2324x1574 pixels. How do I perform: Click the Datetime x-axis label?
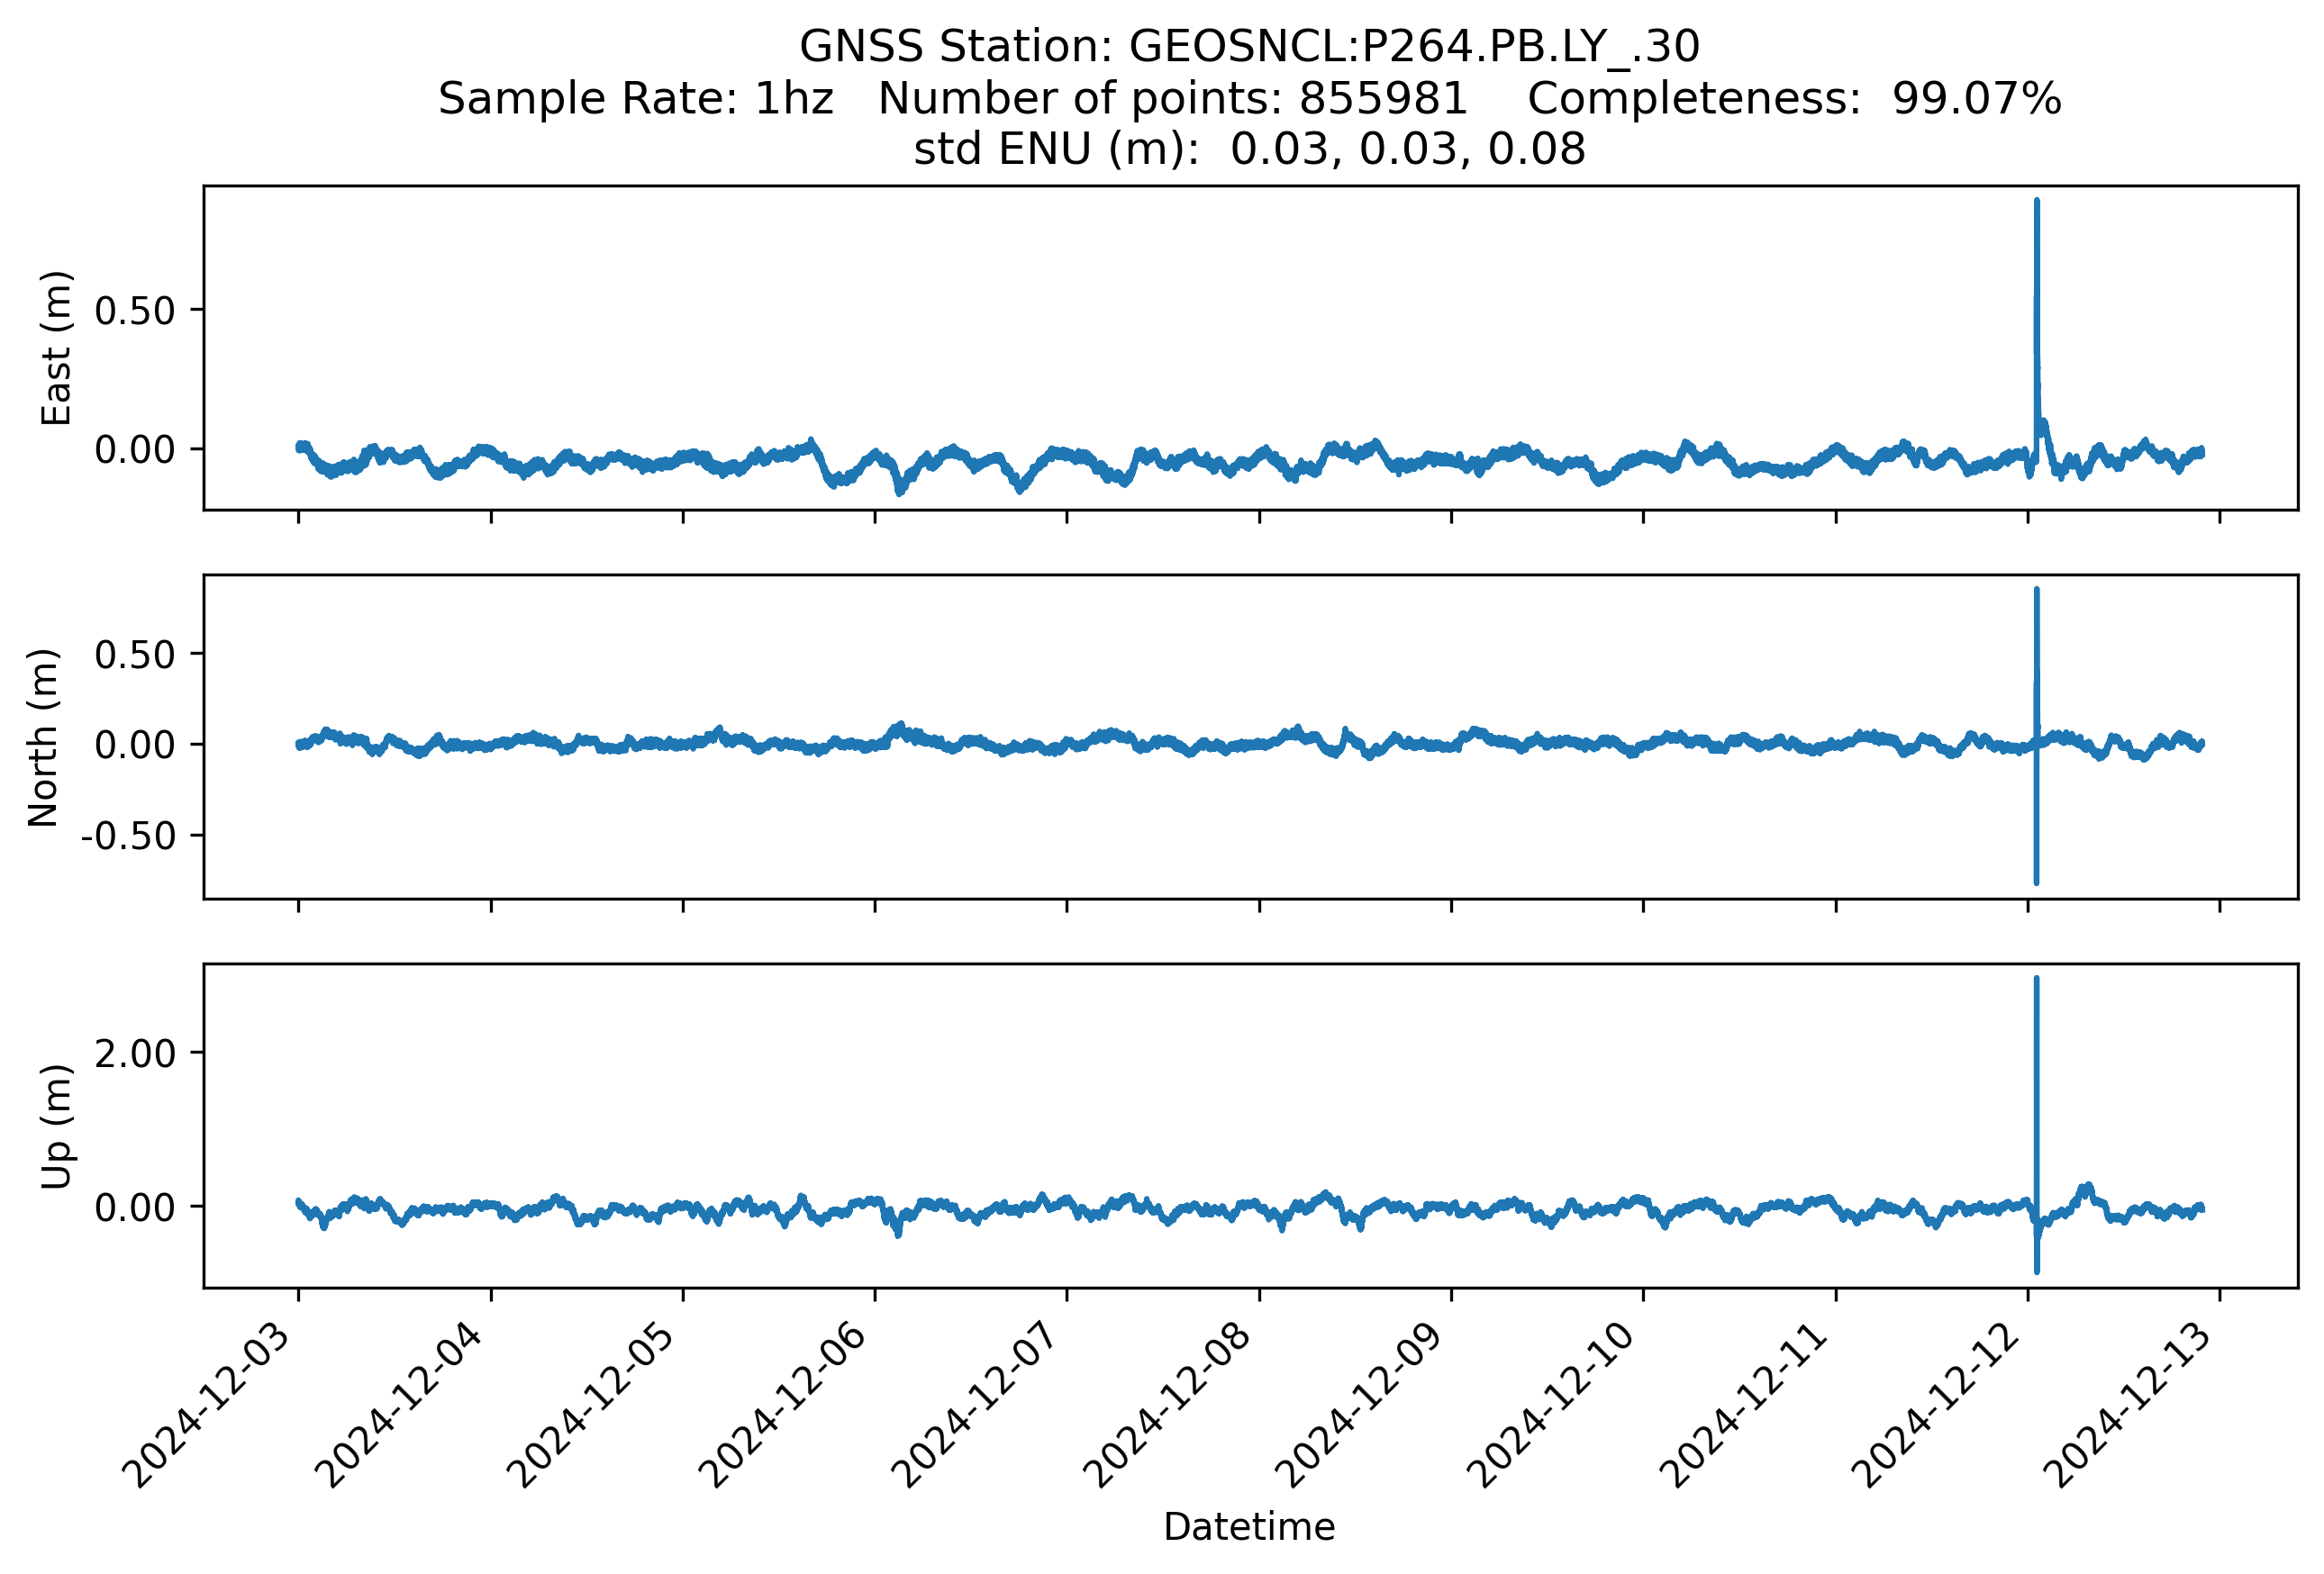pyautogui.click(x=1249, y=1527)
